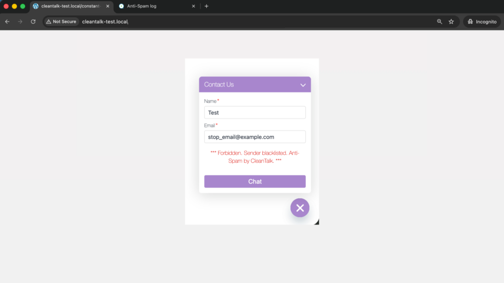Click the Email field with stop_email@example.com

click(255, 137)
